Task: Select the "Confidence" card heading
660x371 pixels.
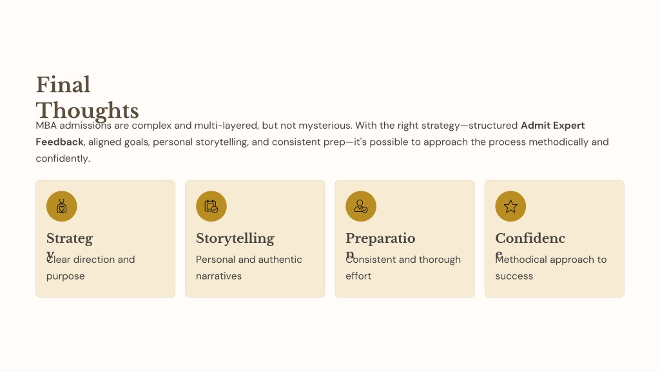Action: 530,238
